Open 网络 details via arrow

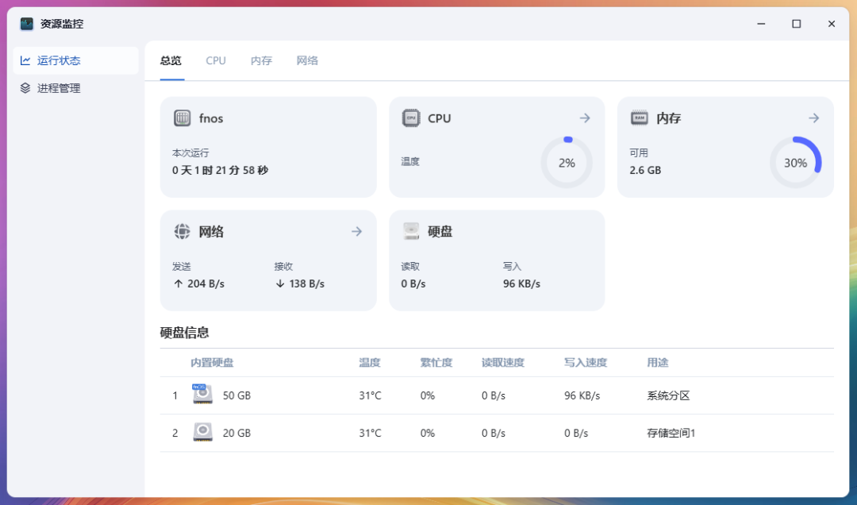[356, 231]
